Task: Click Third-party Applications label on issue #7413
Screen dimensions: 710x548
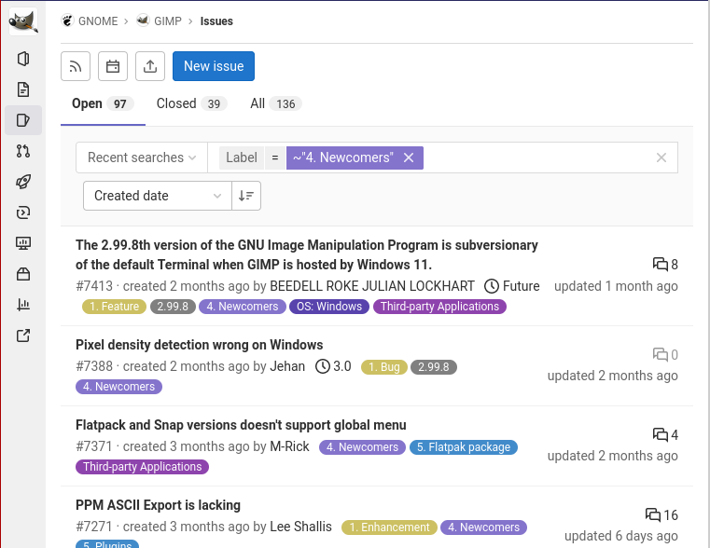Action: (439, 307)
